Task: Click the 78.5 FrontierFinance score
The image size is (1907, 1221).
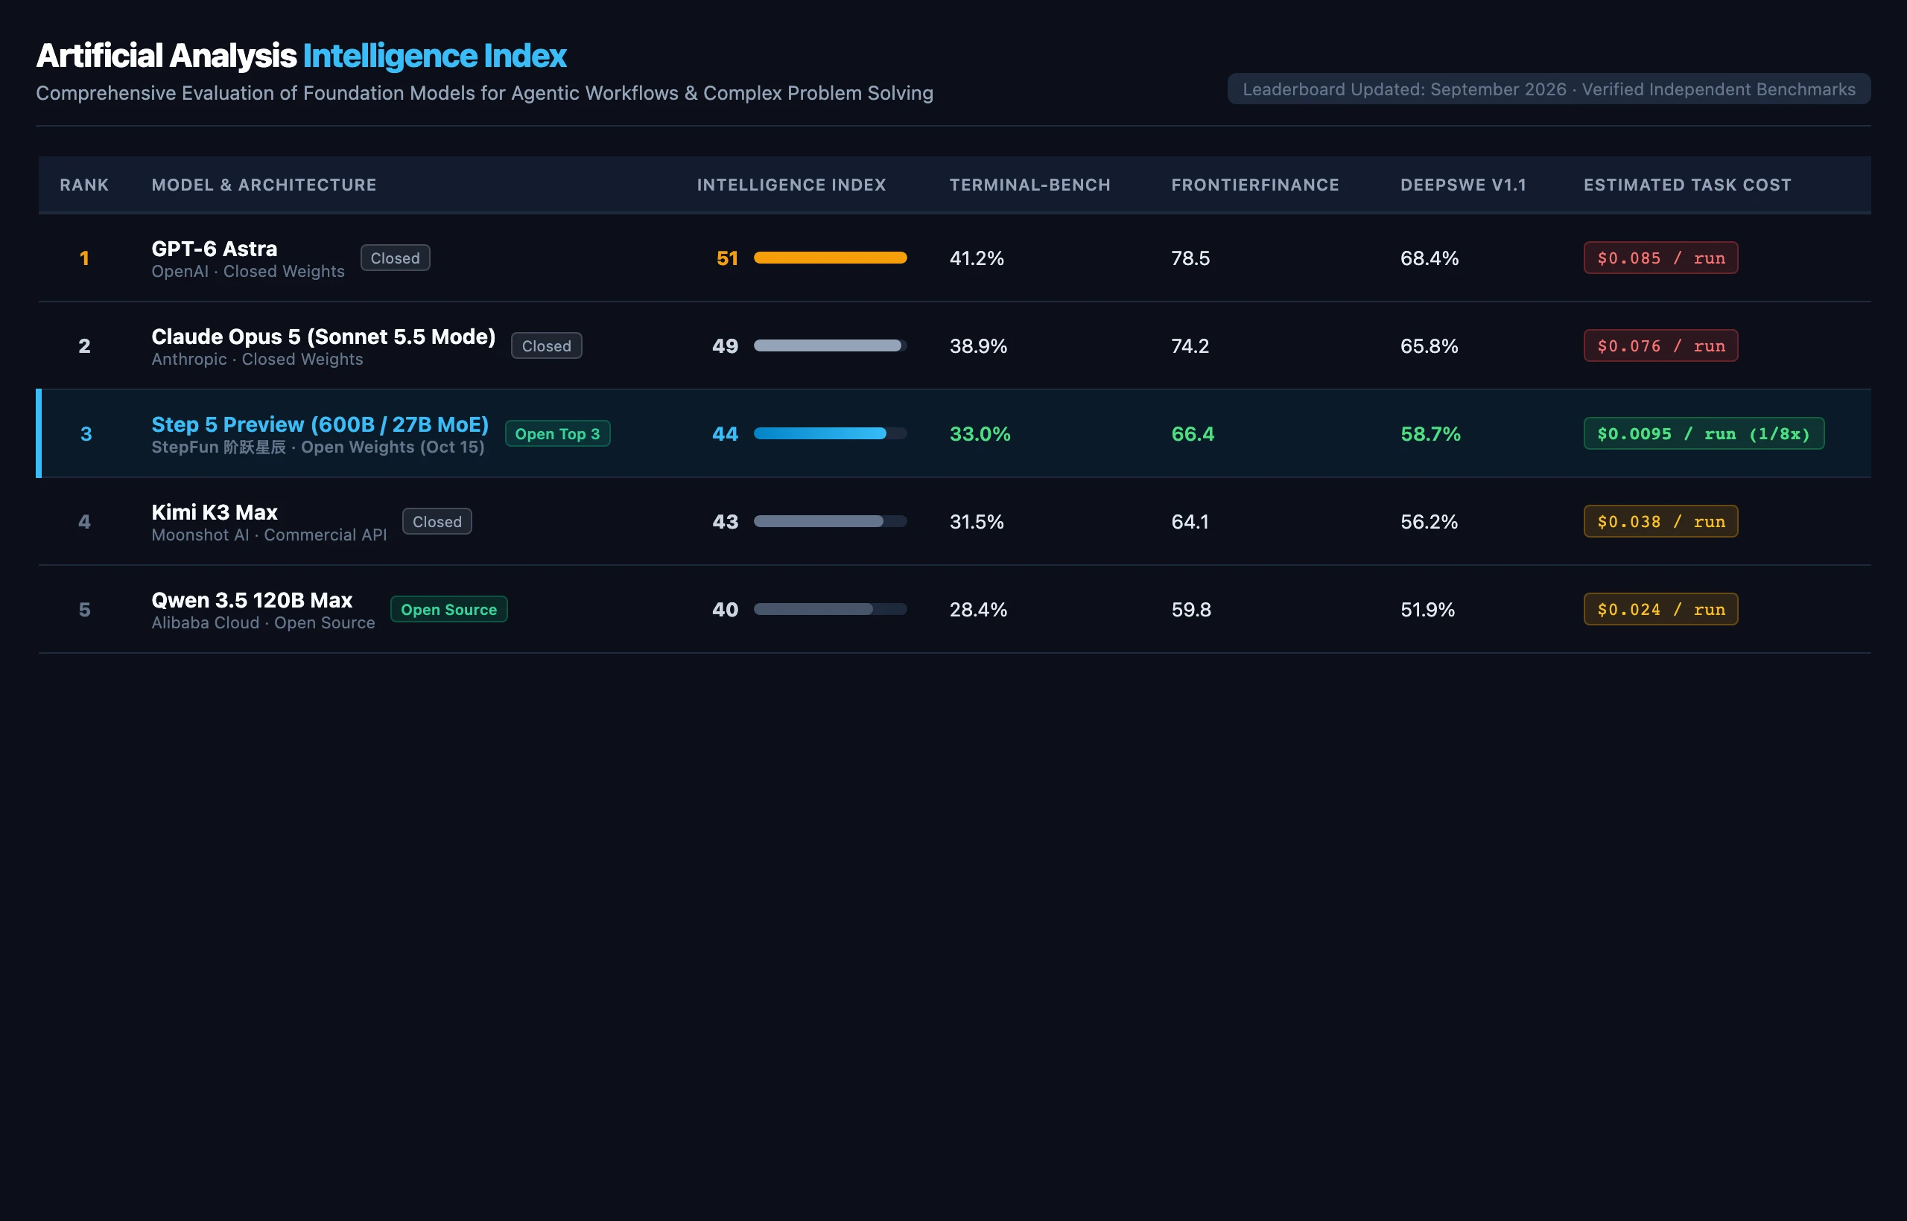Action: (1190, 258)
